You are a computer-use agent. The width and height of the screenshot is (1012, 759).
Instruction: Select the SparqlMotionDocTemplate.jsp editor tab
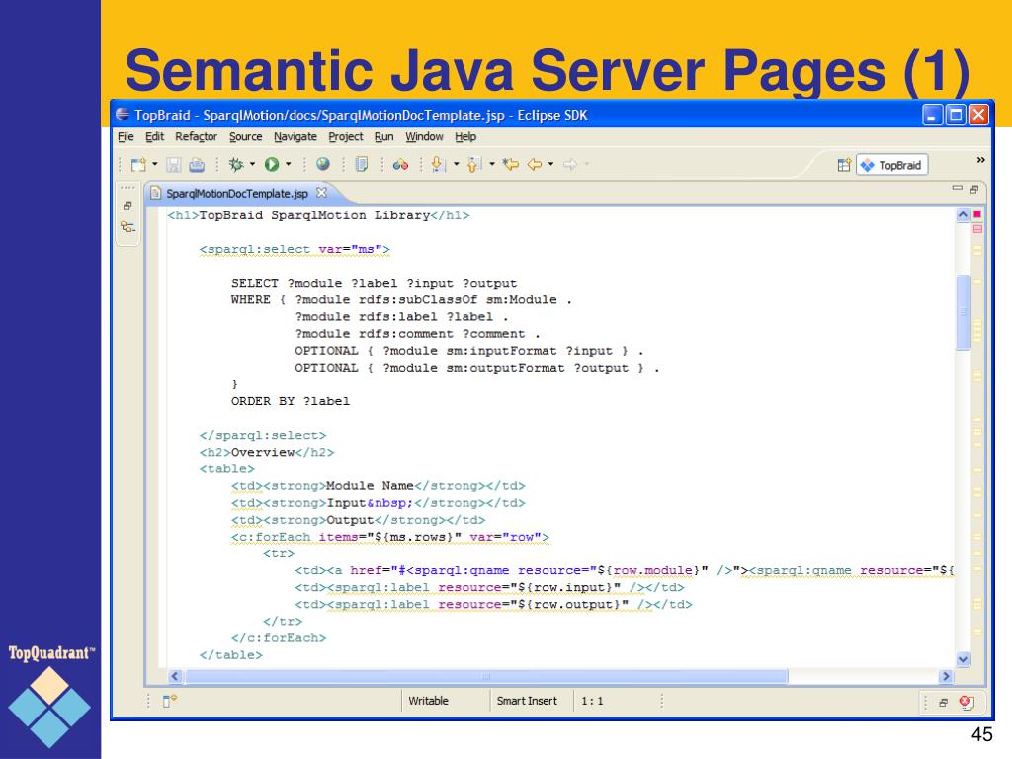[x=237, y=193]
